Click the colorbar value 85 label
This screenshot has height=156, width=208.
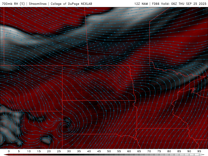(179, 151)
